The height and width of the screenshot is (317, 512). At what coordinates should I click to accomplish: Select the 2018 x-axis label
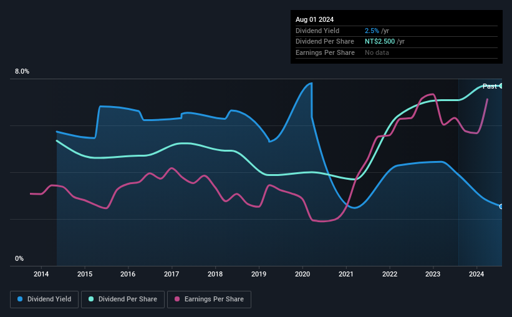(x=215, y=274)
